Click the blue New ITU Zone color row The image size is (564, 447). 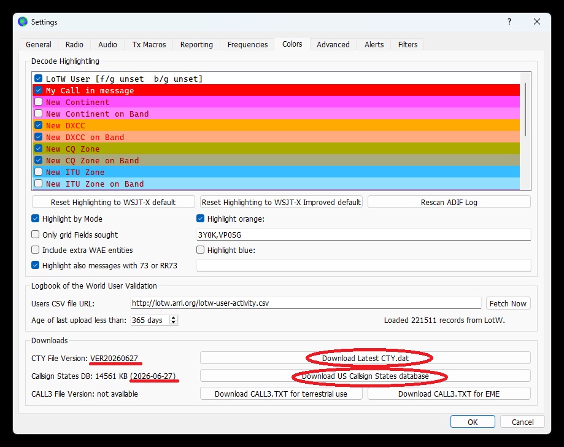point(276,172)
